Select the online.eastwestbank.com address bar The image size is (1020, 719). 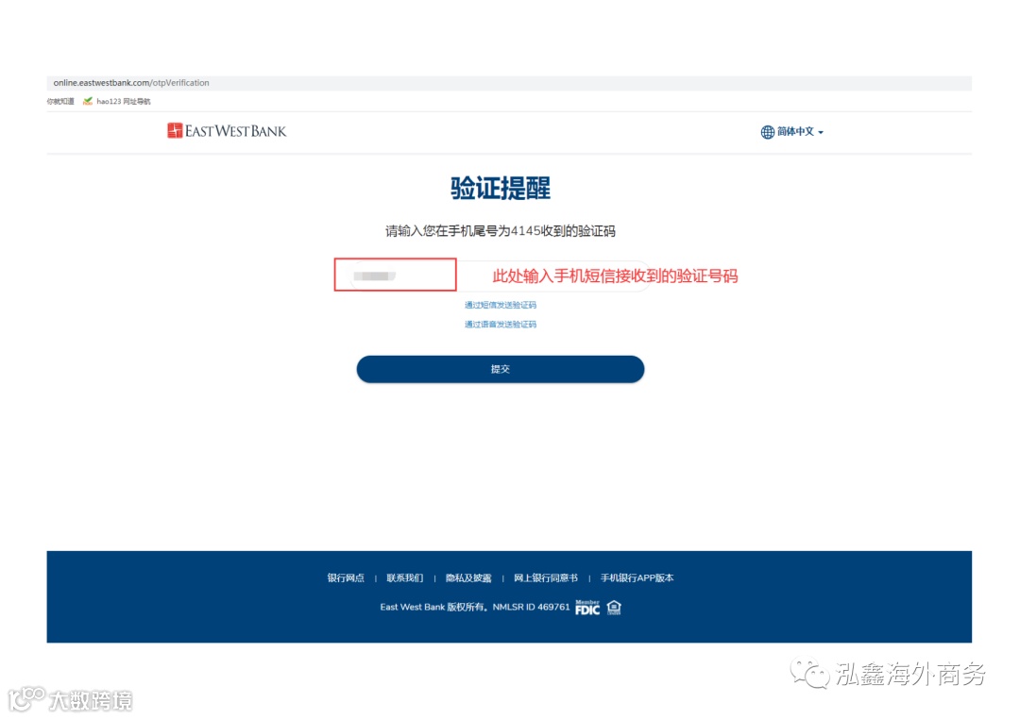coord(509,83)
